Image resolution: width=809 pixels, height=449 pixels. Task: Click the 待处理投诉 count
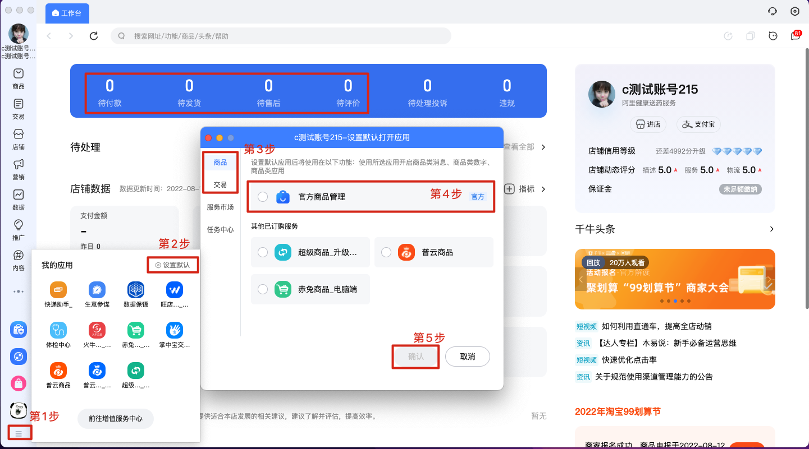[x=428, y=86]
